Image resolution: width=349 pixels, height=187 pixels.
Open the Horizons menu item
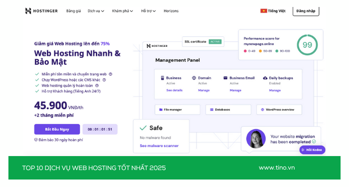(x=171, y=11)
